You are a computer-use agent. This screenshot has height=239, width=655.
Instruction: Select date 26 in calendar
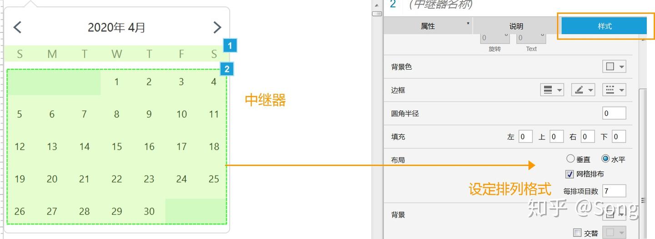coord(20,211)
